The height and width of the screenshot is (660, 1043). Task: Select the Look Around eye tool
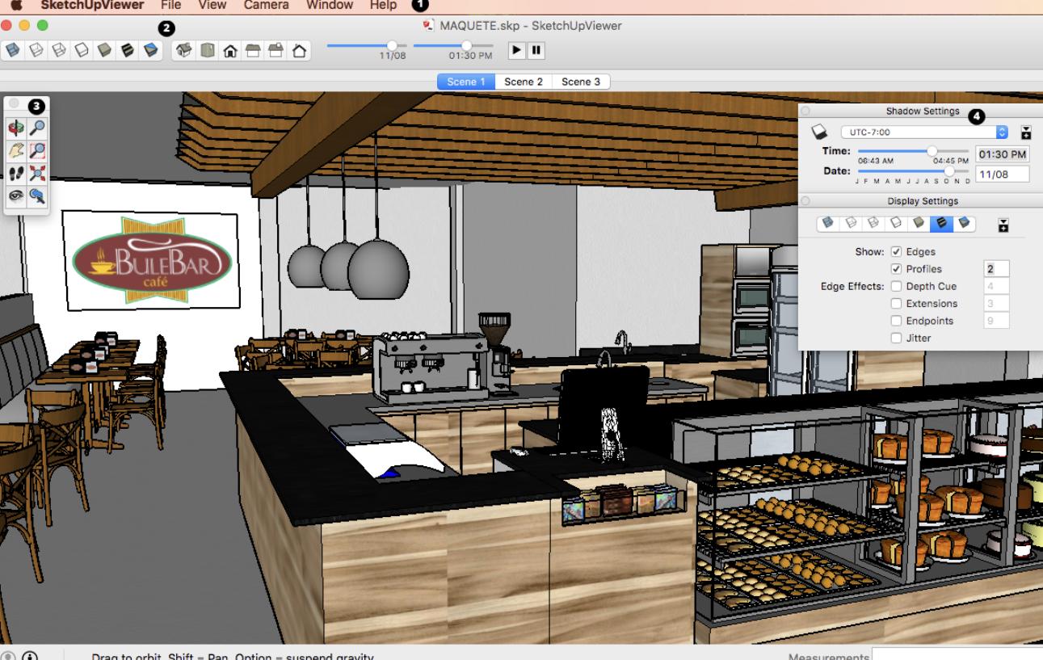16,194
